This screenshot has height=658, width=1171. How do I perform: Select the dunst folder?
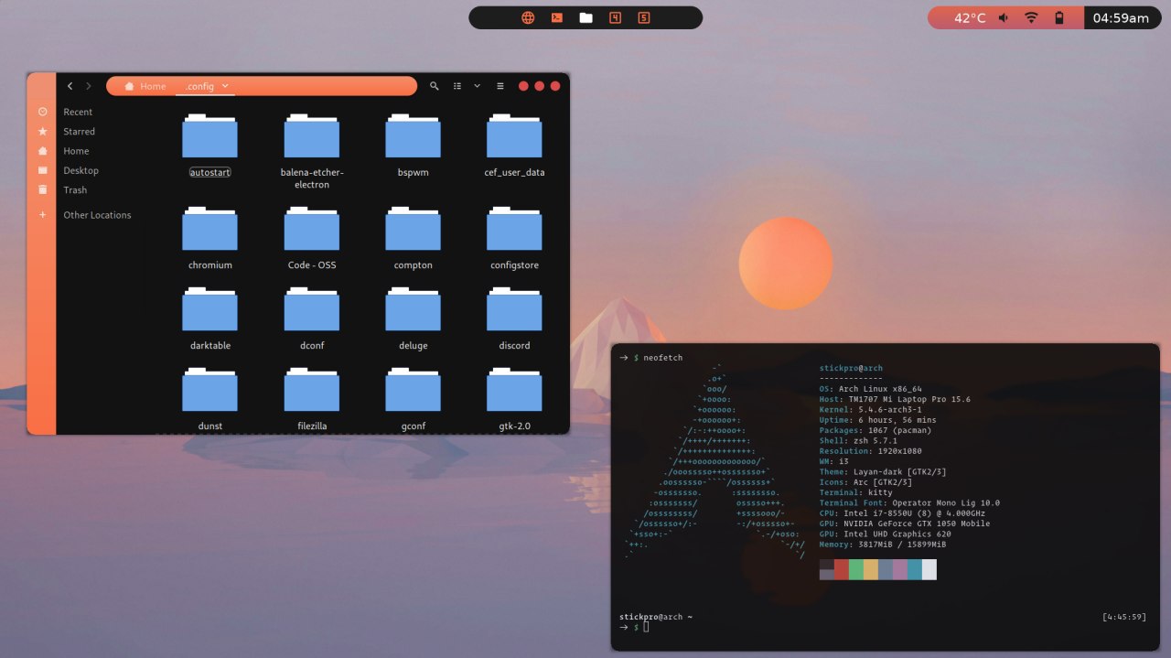(209, 399)
